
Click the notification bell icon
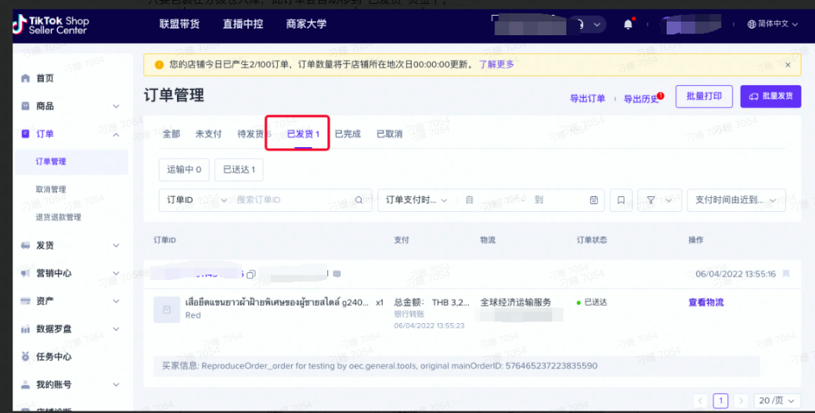(628, 24)
